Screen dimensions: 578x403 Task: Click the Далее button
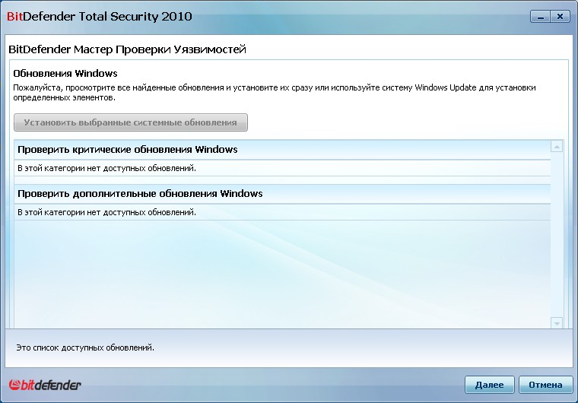pos(489,385)
